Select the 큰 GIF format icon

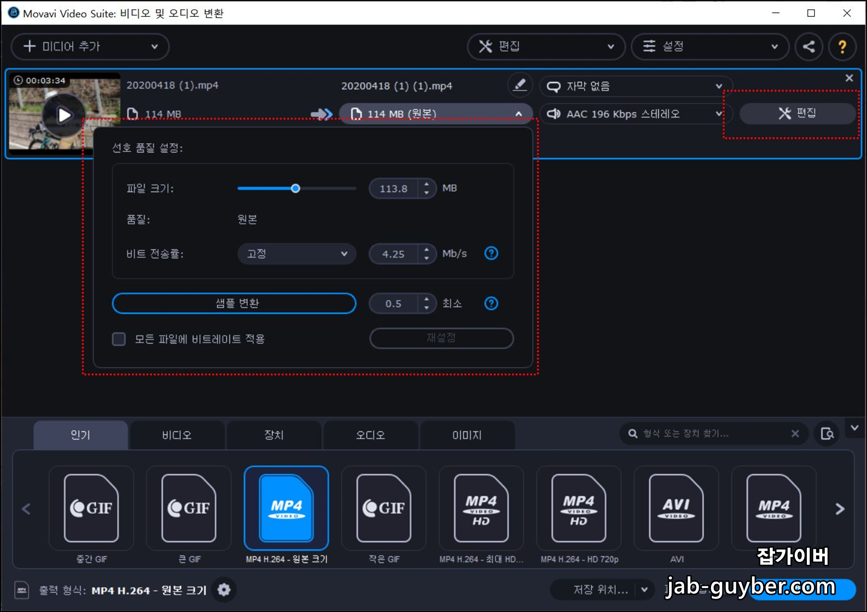tap(189, 508)
